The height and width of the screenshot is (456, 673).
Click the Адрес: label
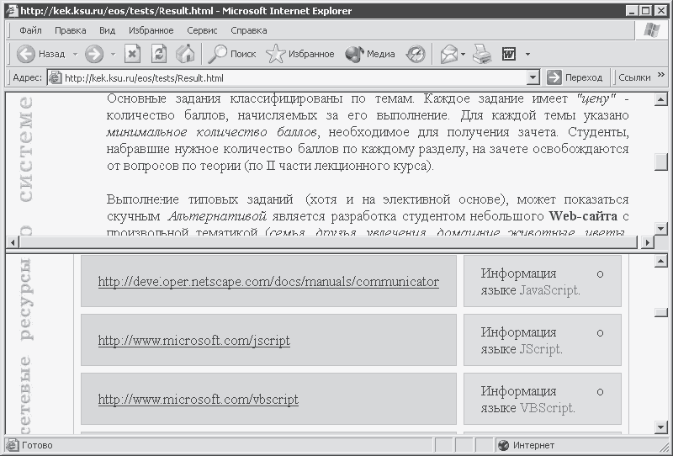(x=27, y=77)
